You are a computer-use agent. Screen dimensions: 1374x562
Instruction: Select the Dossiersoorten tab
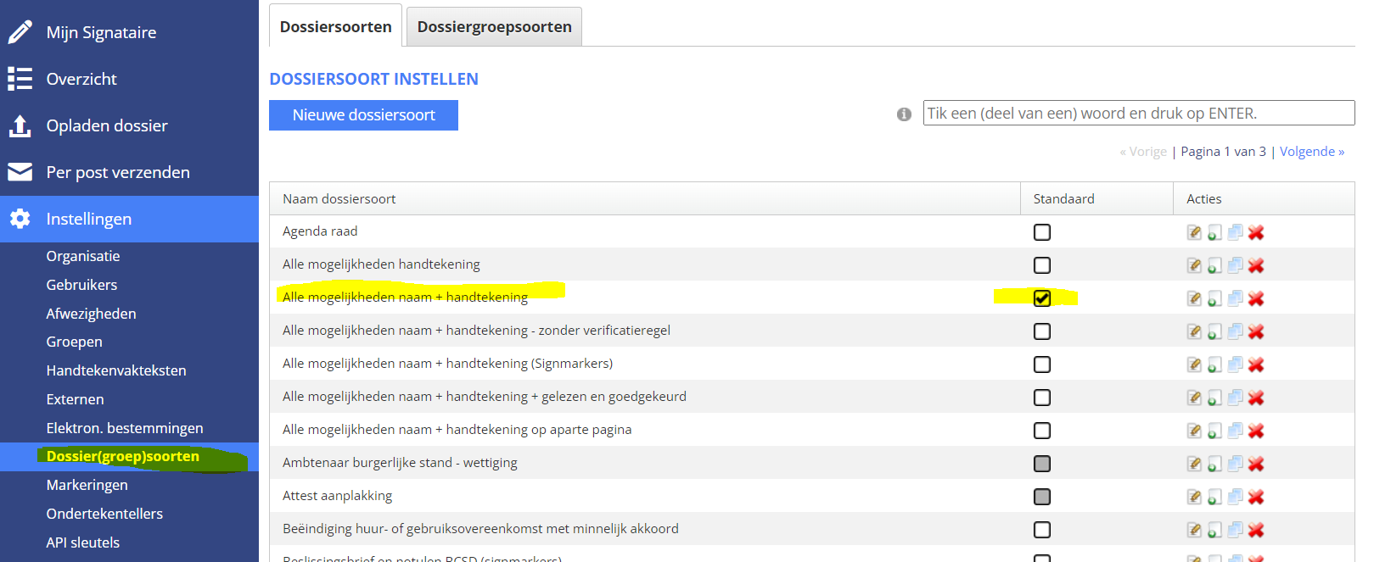pos(335,27)
